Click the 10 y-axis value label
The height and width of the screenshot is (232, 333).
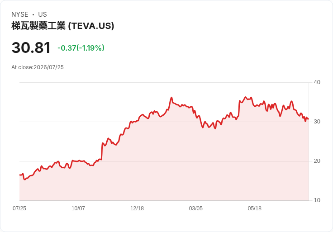pos(317,200)
